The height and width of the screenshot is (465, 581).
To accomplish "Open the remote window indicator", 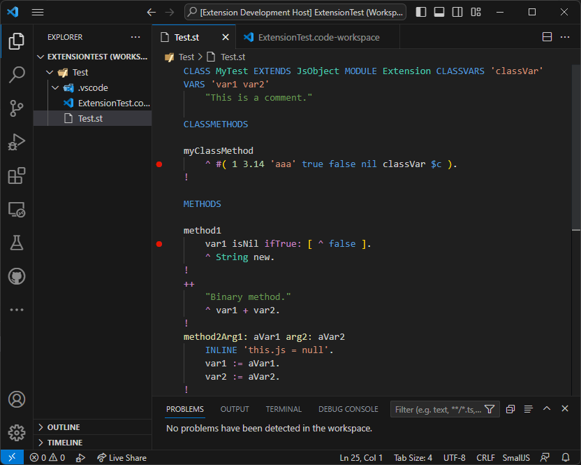I will (13, 457).
